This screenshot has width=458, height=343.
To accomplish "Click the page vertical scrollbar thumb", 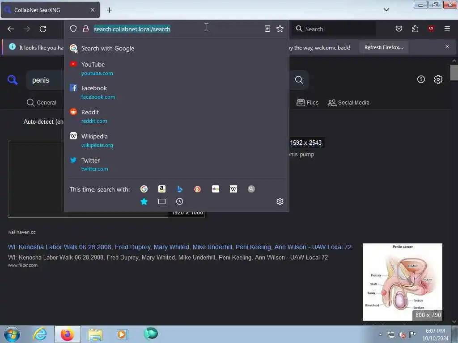I will 454,72.
